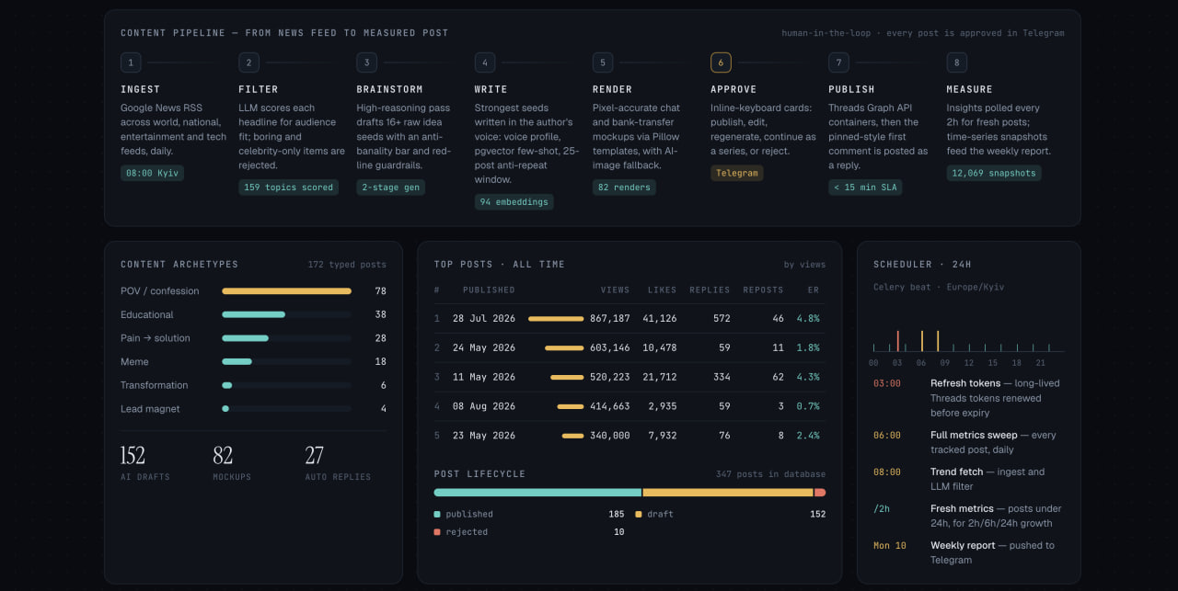Click the REPLIES column header
1178x591 pixels.
pos(710,290)
